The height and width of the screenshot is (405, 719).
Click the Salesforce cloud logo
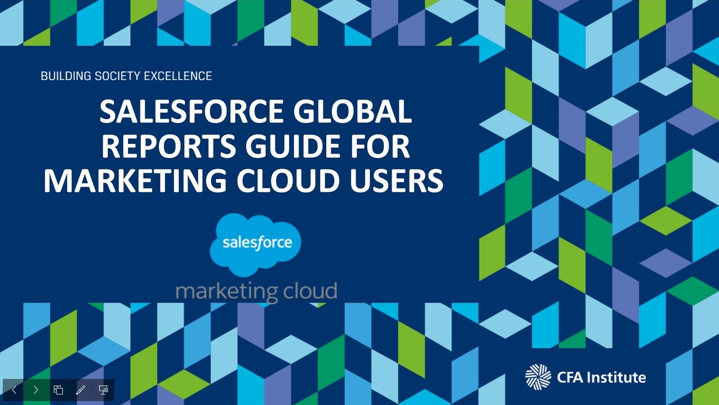pos(256,245)
